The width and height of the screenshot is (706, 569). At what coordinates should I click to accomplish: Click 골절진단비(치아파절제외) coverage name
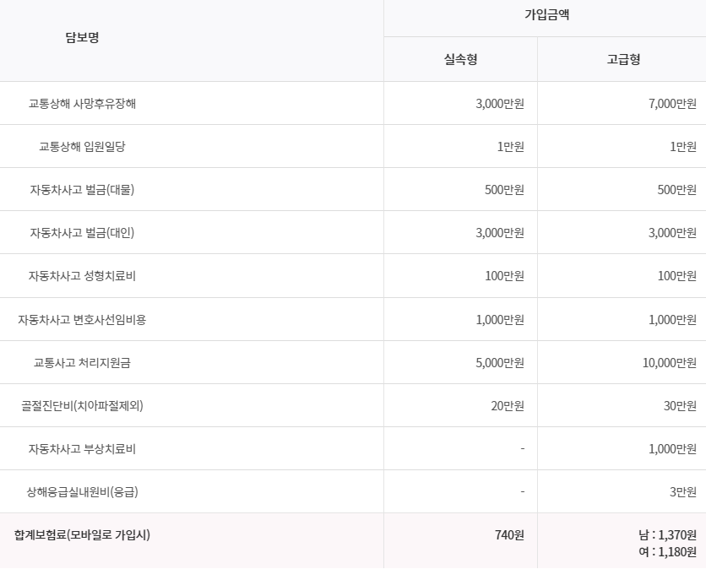point(82,406)
